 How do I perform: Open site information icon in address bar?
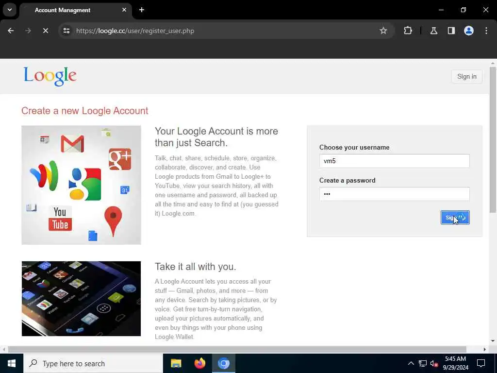(x=66, y=31)
